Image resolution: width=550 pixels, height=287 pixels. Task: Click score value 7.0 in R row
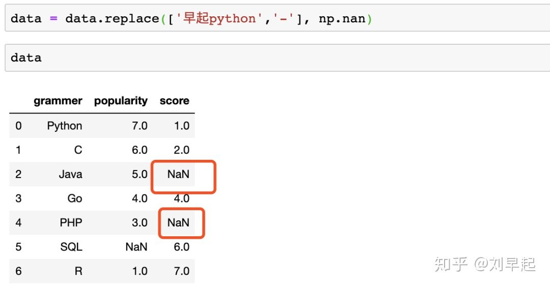point(182,271)
